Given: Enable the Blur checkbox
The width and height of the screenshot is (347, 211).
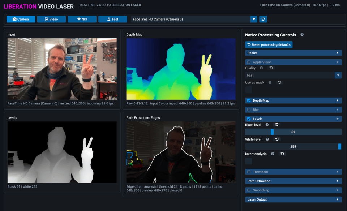Looking at the screenshot, I should 249,110.
